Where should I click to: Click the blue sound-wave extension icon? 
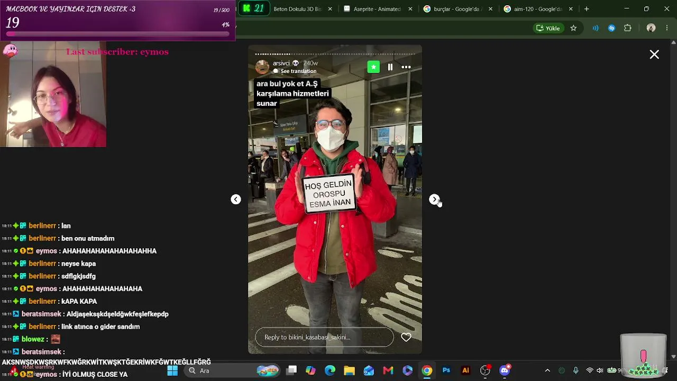pyautogui.click(x=596, y=28)
